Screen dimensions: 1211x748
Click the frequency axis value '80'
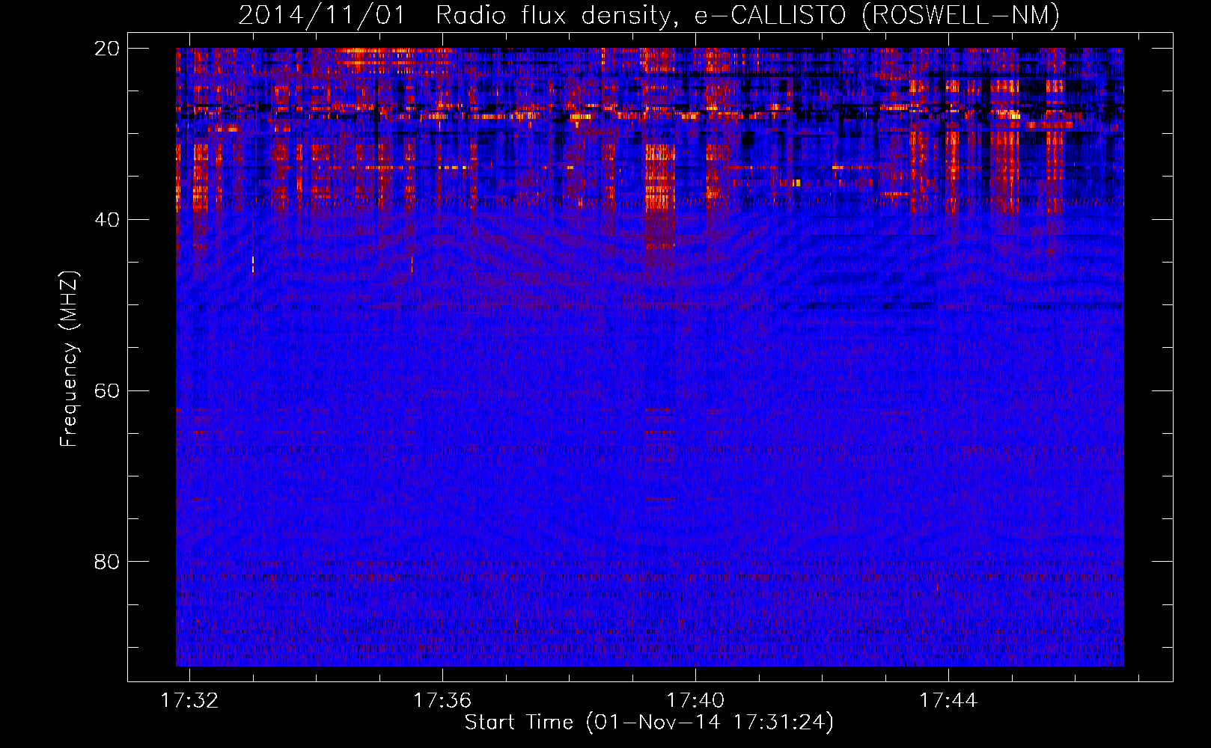[107, 562]
